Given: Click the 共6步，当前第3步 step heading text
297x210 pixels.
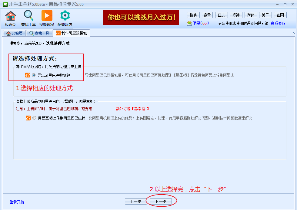Looking at the screenshot, I should [40, 43].
